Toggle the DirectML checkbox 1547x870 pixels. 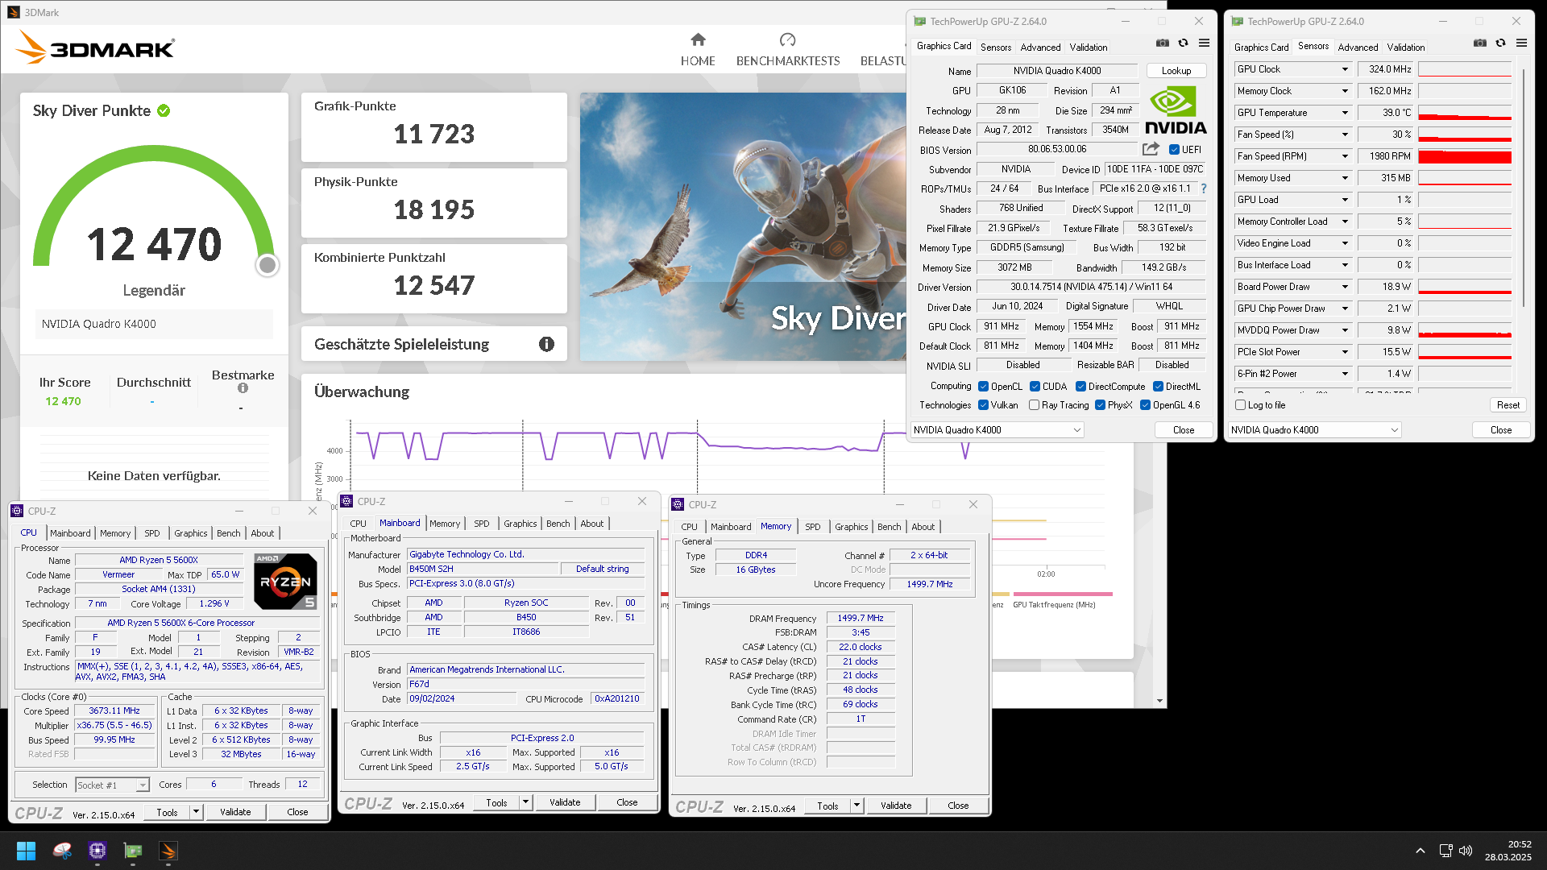point(1158,387)
